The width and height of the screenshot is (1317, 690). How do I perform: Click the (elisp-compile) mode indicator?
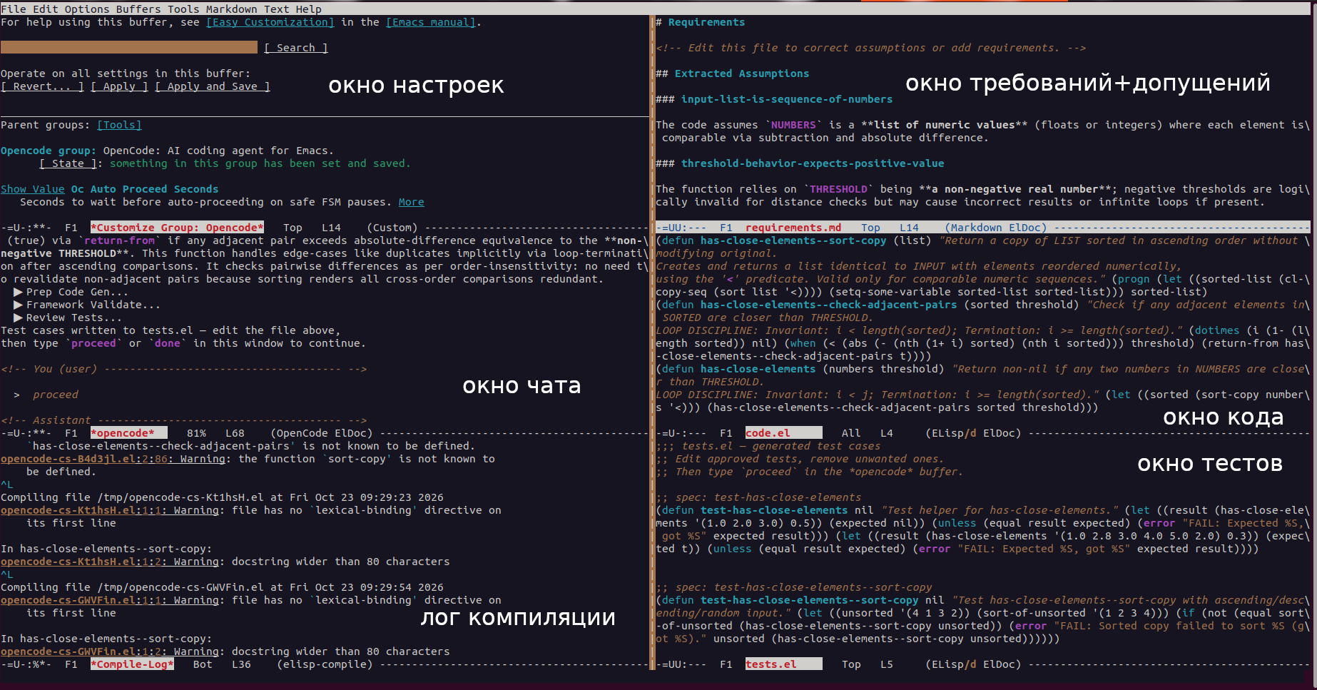[325, 664]
